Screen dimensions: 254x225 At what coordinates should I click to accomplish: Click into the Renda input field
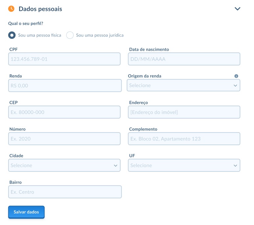[x=65, y=86]
